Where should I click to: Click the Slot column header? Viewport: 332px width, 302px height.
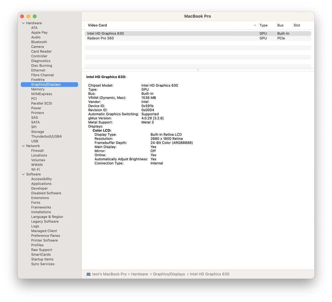[x=297, y=25]
